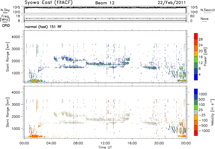Click the '18' frequency tick label
The height and width of the screenshot is (149, 215).
[18, 16]
